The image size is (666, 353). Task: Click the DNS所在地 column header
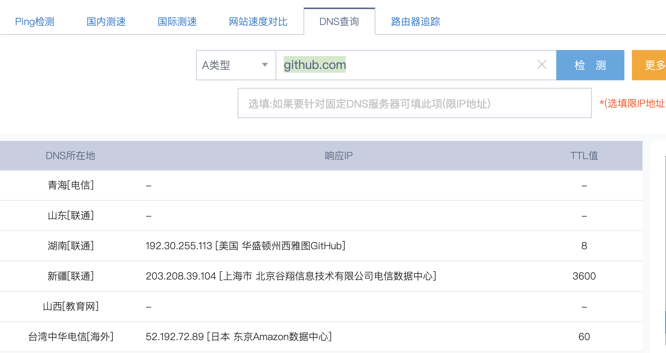tap(70, 156)
